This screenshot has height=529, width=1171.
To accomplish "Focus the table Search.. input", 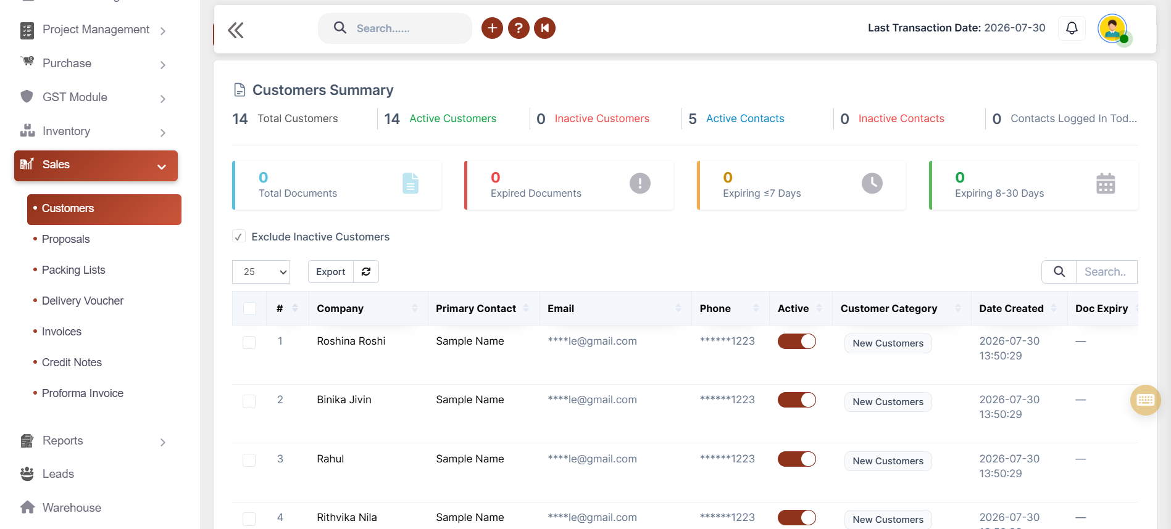I will pyautogui.click(x=1107, y=272).
